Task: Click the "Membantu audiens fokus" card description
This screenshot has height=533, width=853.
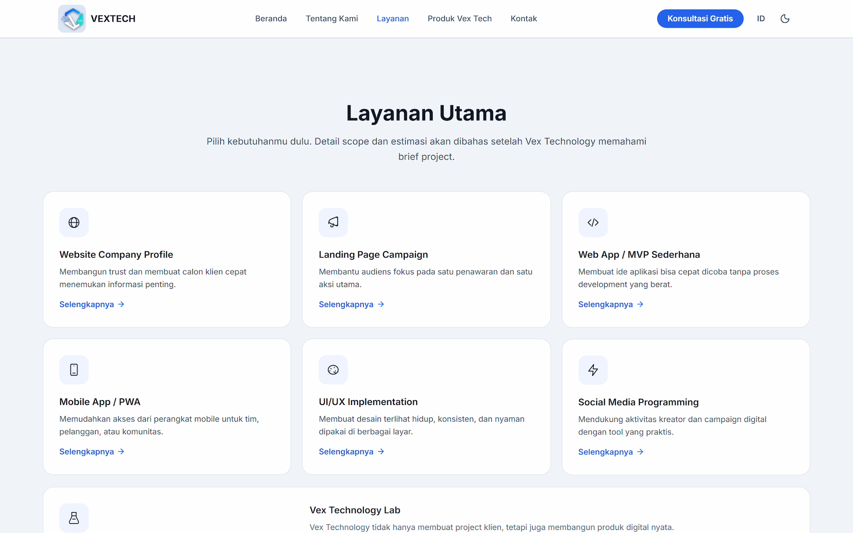Action: coord(426,278)
